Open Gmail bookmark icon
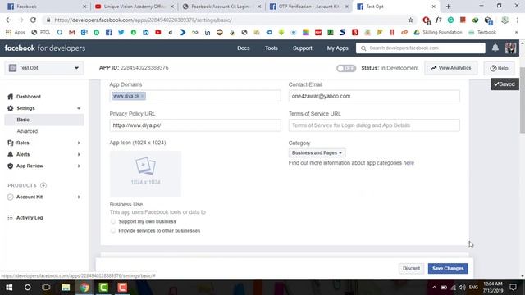Viewport: 525px width, 295px height. click(x=71, y=33)
